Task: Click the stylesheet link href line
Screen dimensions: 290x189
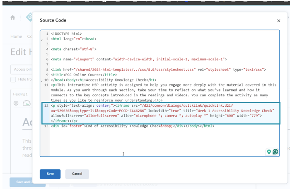Action: click(158, 69)
